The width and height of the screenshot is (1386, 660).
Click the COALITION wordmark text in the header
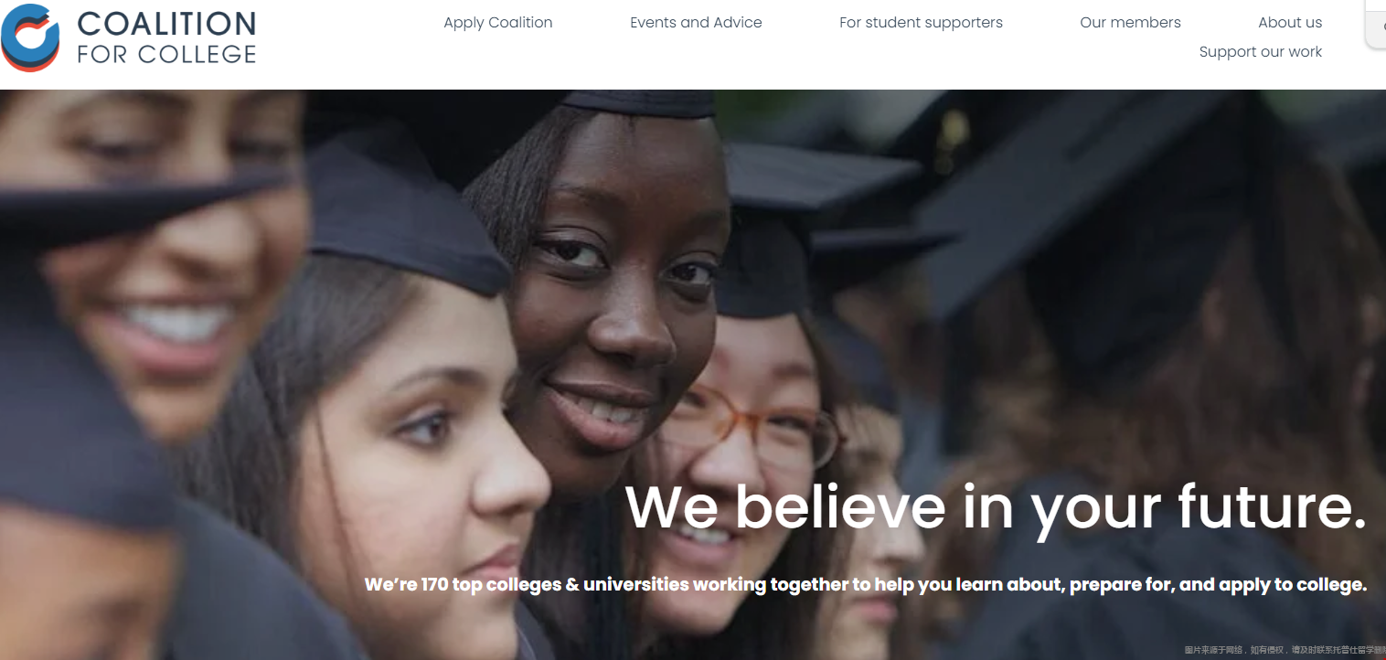pos(166,24)
